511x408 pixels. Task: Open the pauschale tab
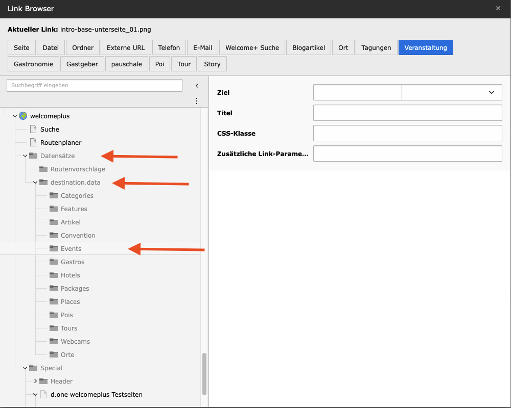(126, 64)
